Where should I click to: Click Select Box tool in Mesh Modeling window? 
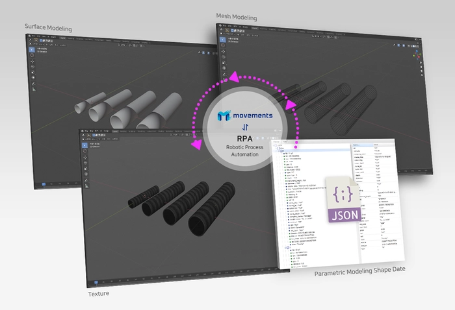(223, 40)
